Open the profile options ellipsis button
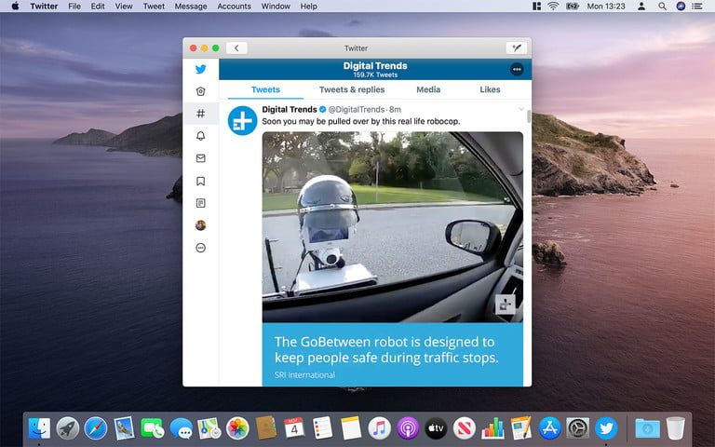Screen dimensions: 715x447 point(517,69)
